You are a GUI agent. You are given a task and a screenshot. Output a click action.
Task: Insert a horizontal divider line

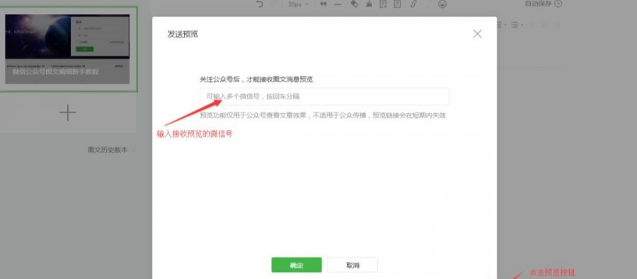(338, 4)
